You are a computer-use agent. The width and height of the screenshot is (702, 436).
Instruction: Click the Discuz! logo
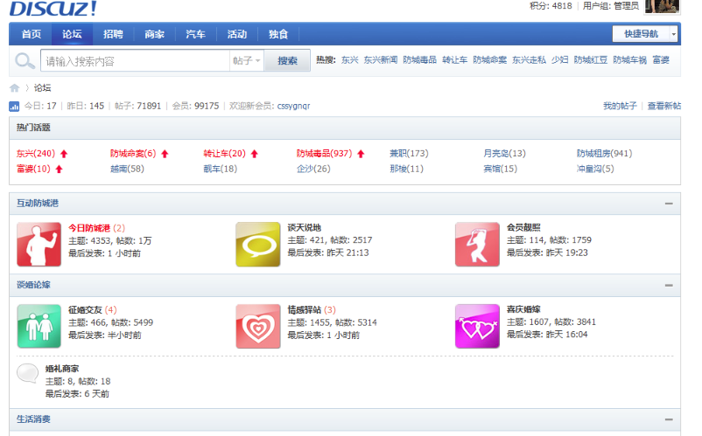point(53,8)
